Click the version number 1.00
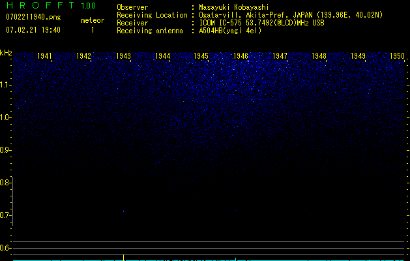This screenshot has width=410, height=261. pyautogui.click(x=88, y=5)
